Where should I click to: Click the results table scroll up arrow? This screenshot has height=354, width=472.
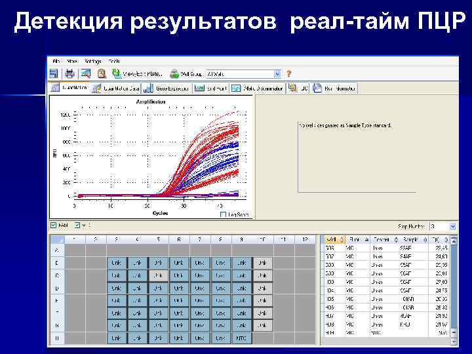[454, 240]
